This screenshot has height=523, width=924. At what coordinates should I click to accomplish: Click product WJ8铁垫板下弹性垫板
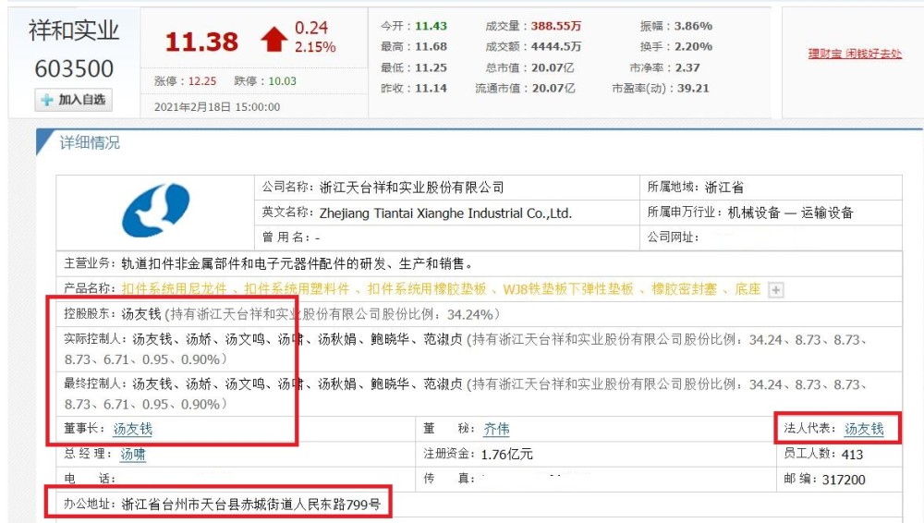click(568, 289)
